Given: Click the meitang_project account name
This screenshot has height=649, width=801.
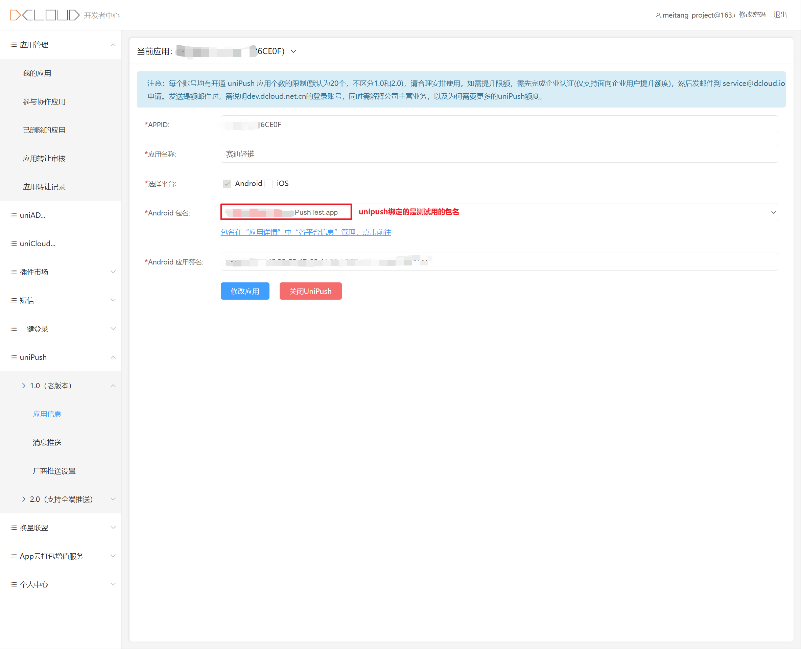Looking at the screenshot, I should [x=699, y=15].
